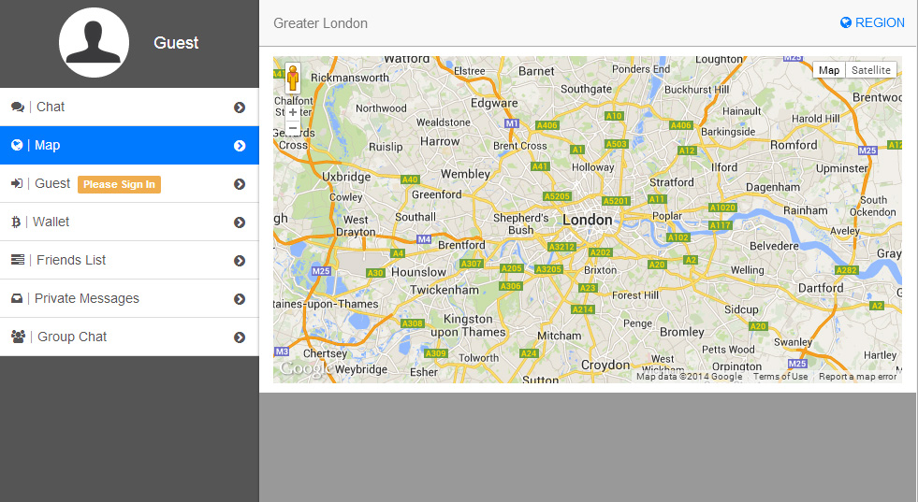This screenshot has width=918, height=502.
Task: Click the Dartford label on the map
Action: pyautogui.click(x=821, y=288)
